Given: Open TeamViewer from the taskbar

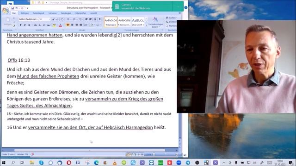Looking at the screenshot, I should click(x=151, y=162).
